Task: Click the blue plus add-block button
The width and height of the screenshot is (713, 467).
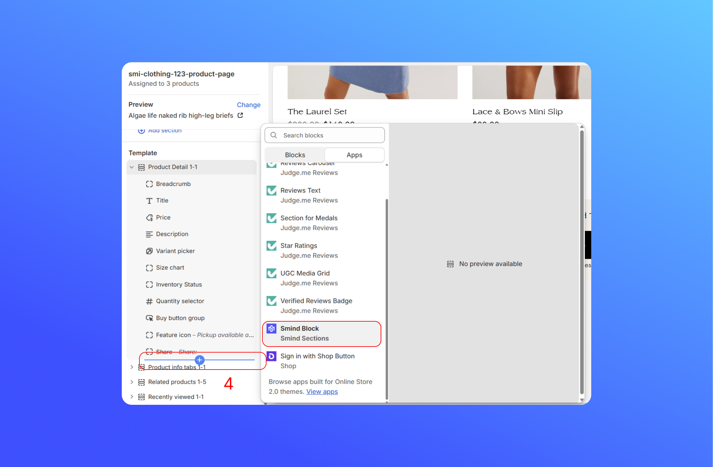Action: (200, 360)
